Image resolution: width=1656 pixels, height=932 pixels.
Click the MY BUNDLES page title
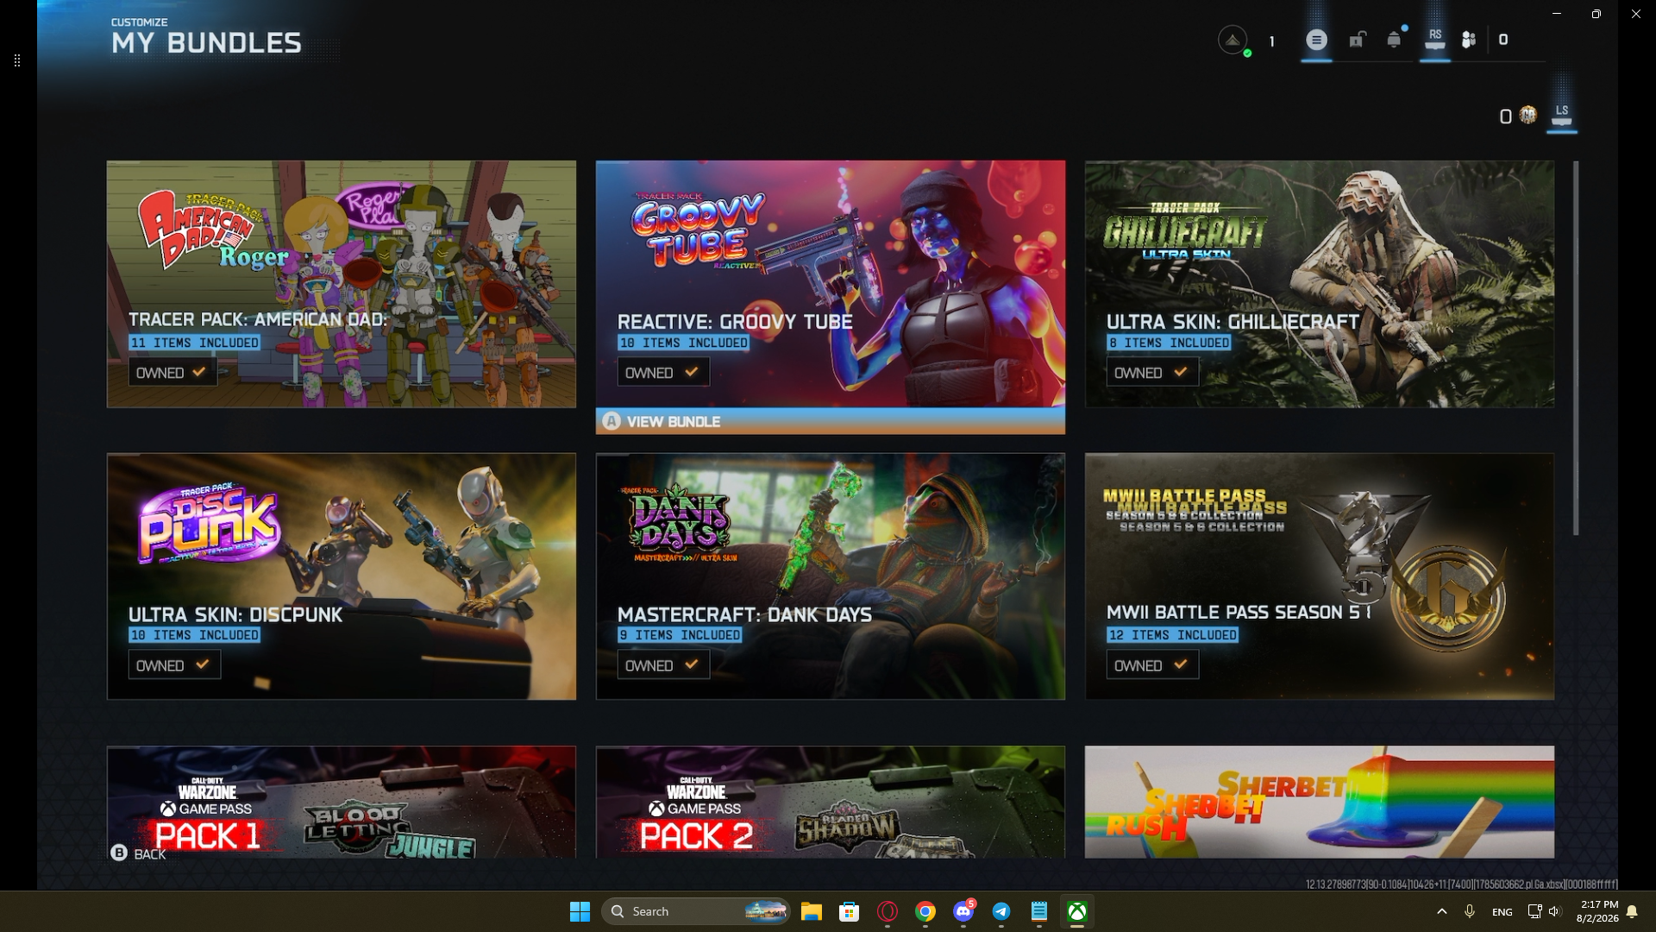tap(206, 42)
